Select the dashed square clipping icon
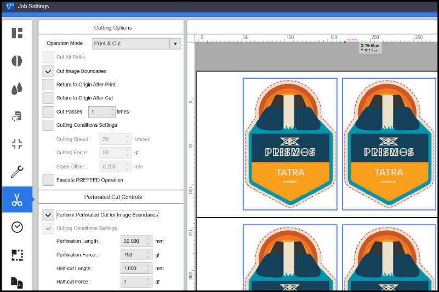The height and width of the screenshot is (292, 439). click(17, 255)
